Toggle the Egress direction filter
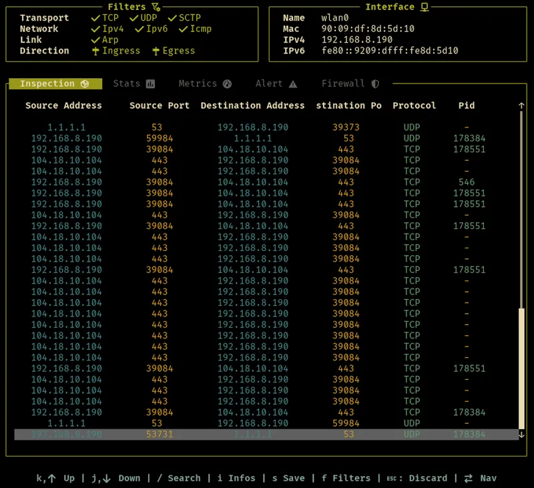Viewport: 534px width, 488px height. click(174, 51)
